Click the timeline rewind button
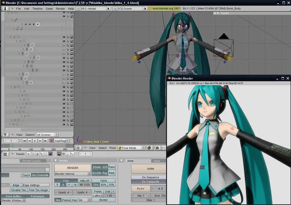Viewport: 291px width, 205px height. pyautogui.click(x=29, y=141)
